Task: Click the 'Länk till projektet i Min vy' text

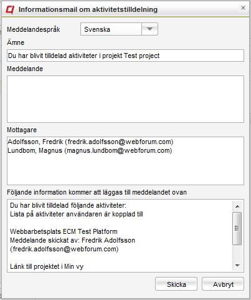Action: [x=47, y=266]
